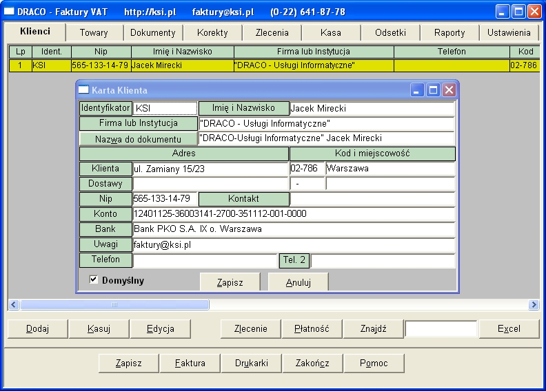Click the Edycja button
This screenshot has height=391, width=546.
[160, 329]
